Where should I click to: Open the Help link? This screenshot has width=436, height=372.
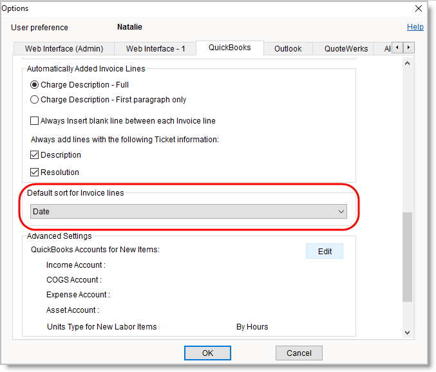point(415,27)
